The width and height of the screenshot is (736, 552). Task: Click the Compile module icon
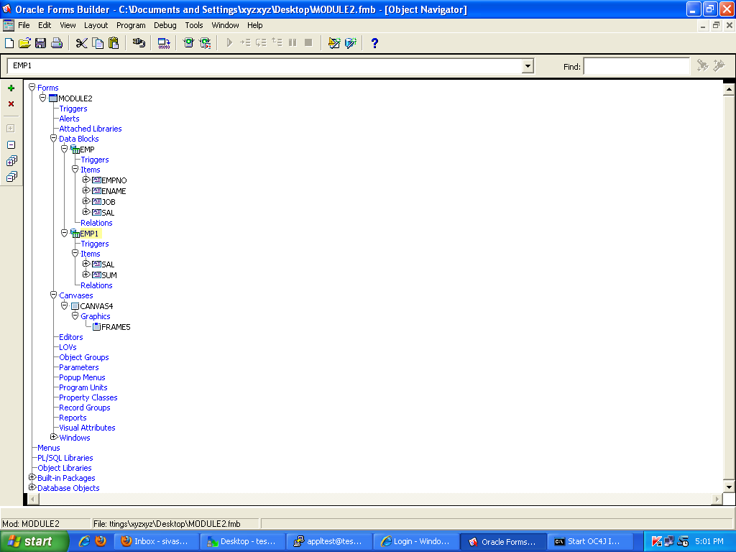164,43
